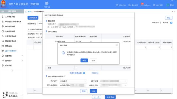Click the 非居民所得申报 person icon

2,36
